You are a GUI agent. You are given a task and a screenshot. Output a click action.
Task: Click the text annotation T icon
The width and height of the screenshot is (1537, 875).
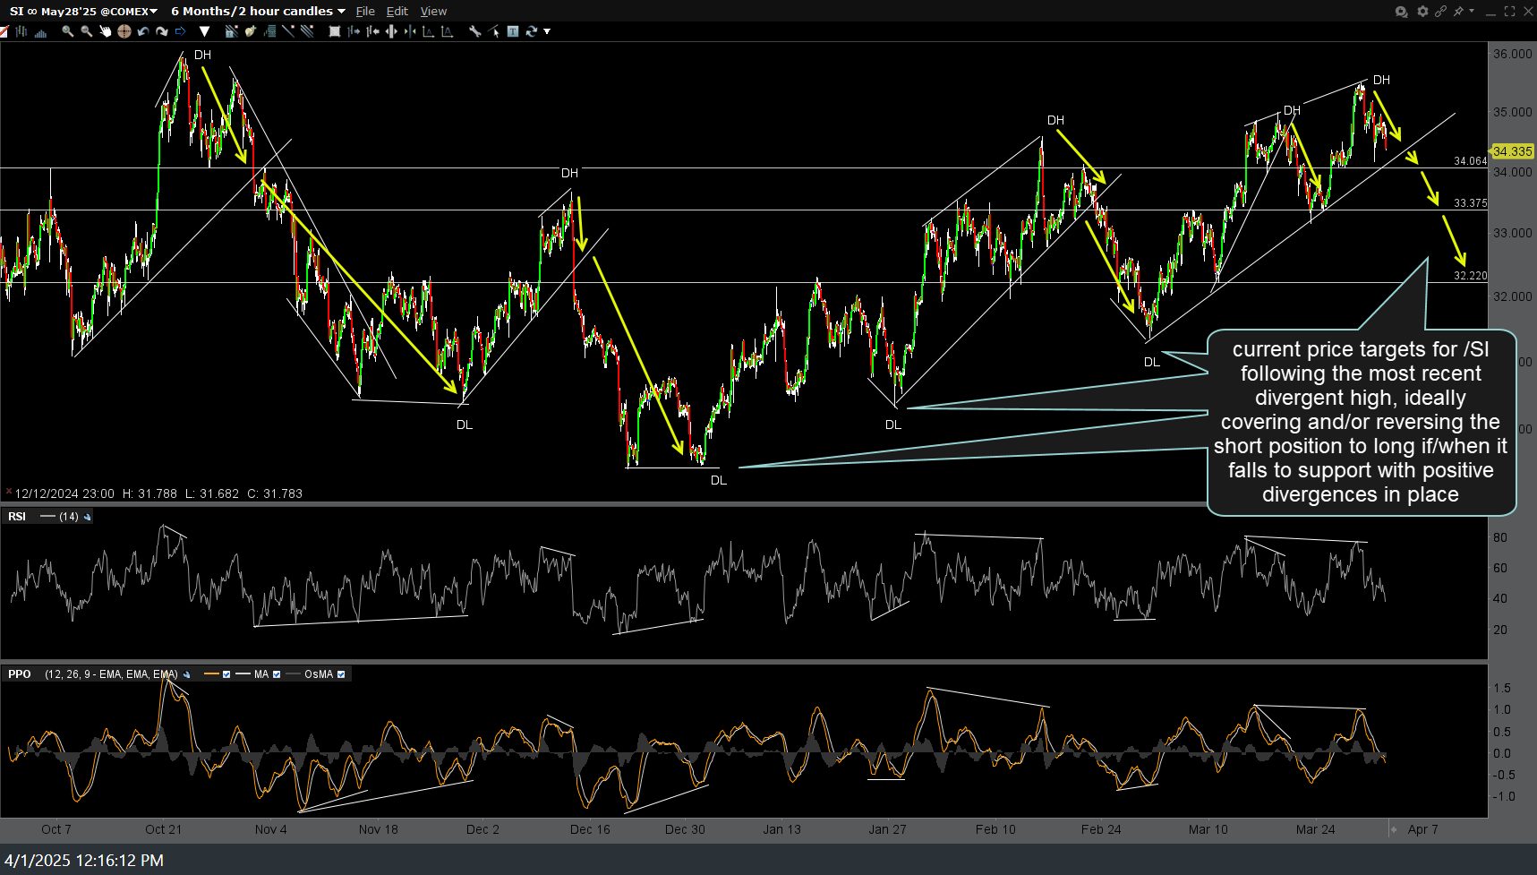pyautogui.click(x=513, y=31)
